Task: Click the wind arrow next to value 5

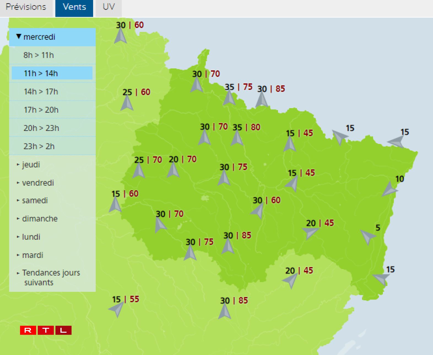Action: (x=367, y=236)
